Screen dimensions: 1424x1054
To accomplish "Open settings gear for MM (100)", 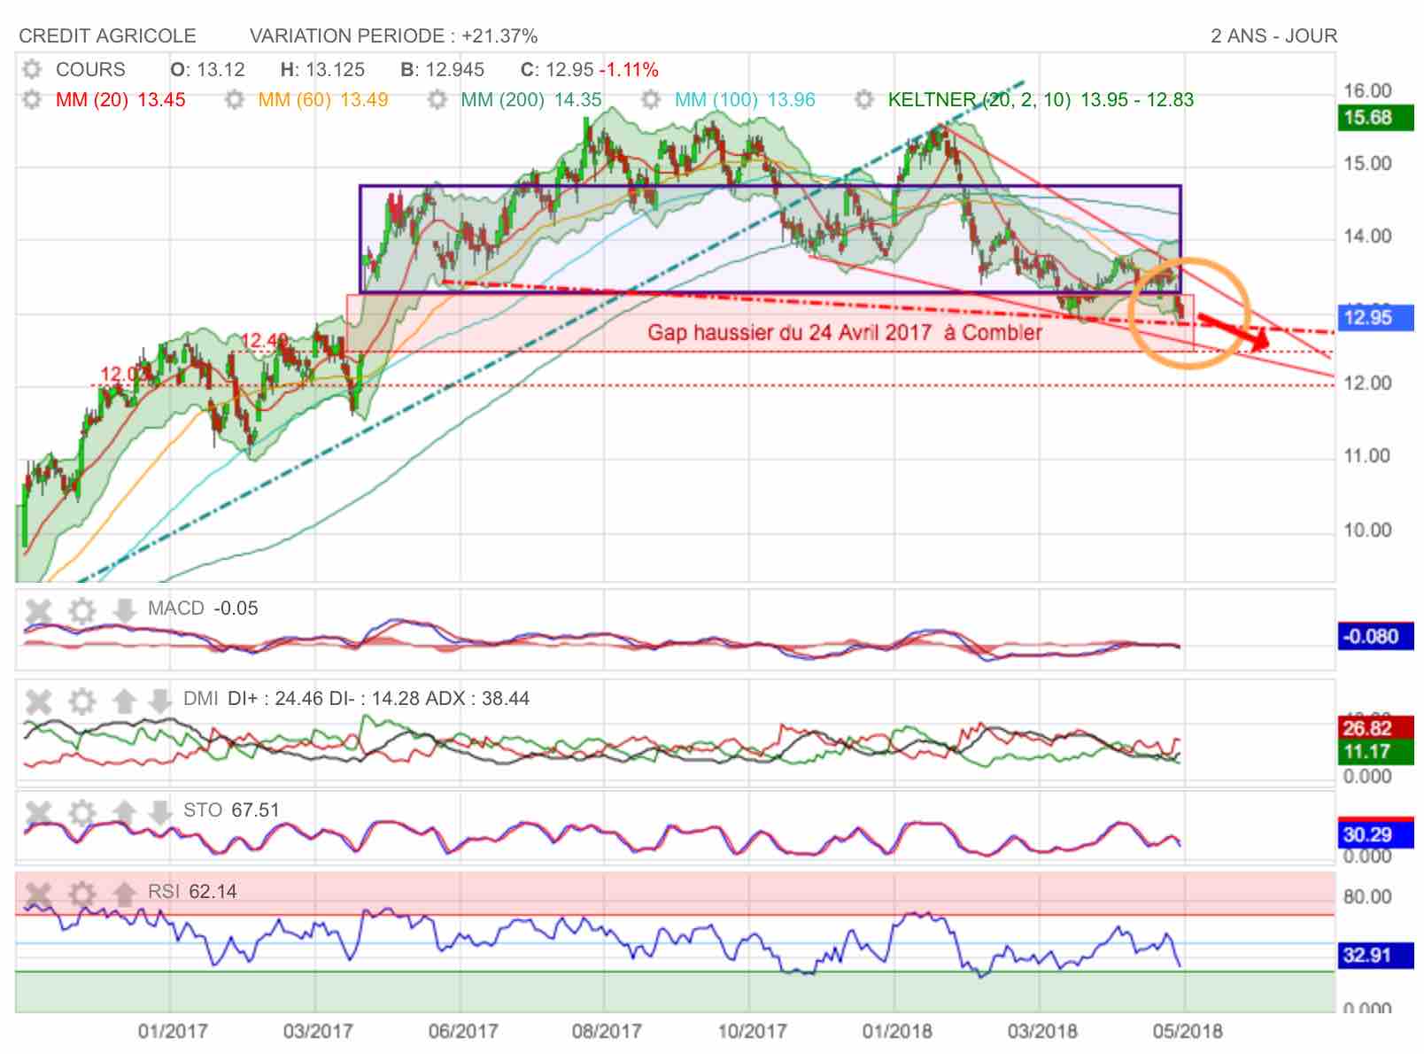I will click(x=651, y=99).
